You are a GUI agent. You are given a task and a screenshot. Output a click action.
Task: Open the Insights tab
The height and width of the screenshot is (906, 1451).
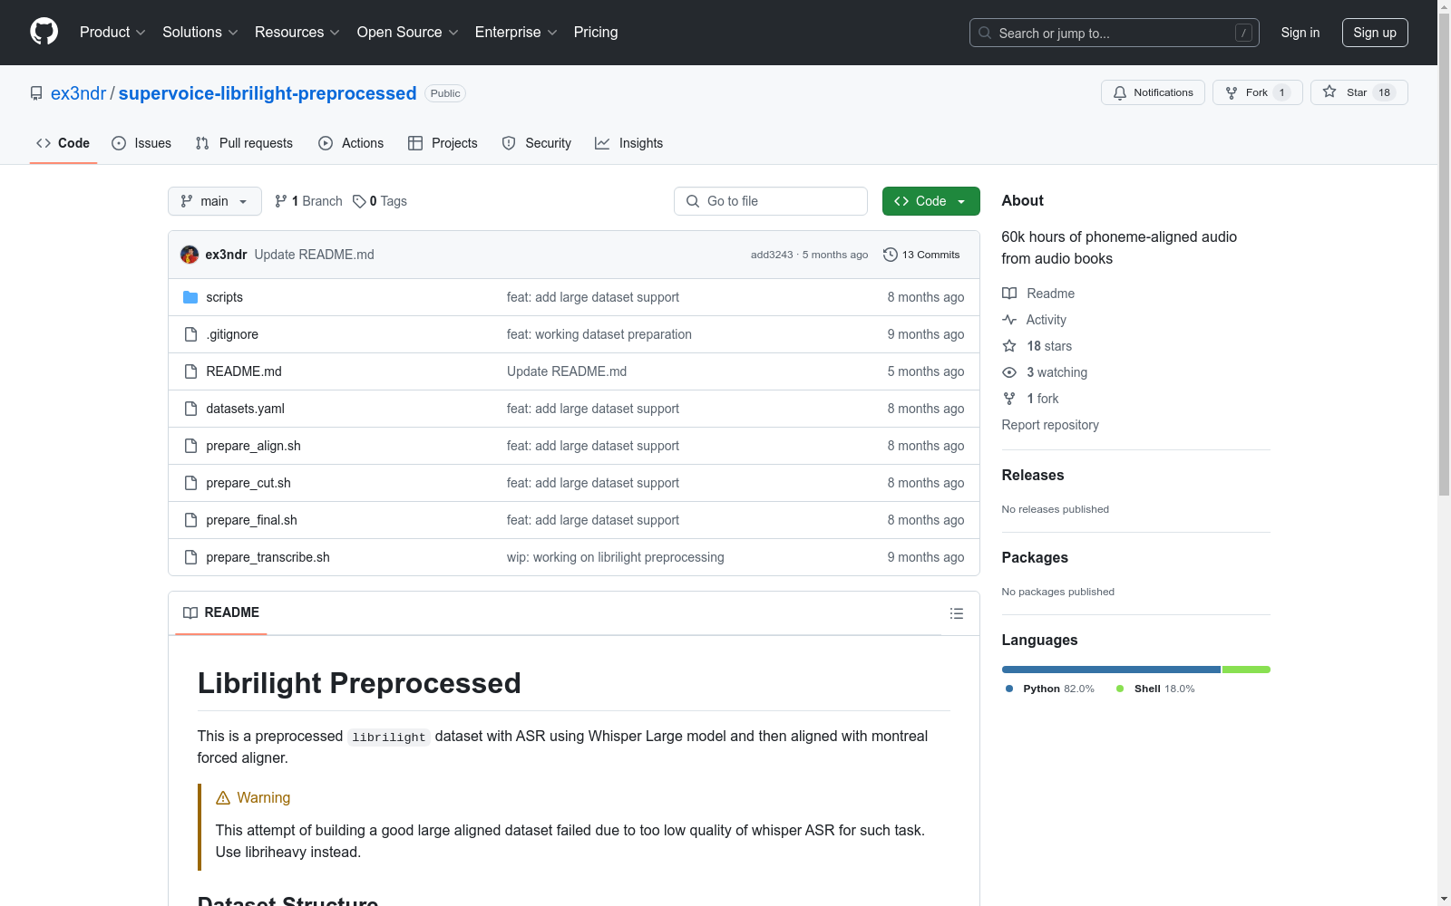pos(629,143)
